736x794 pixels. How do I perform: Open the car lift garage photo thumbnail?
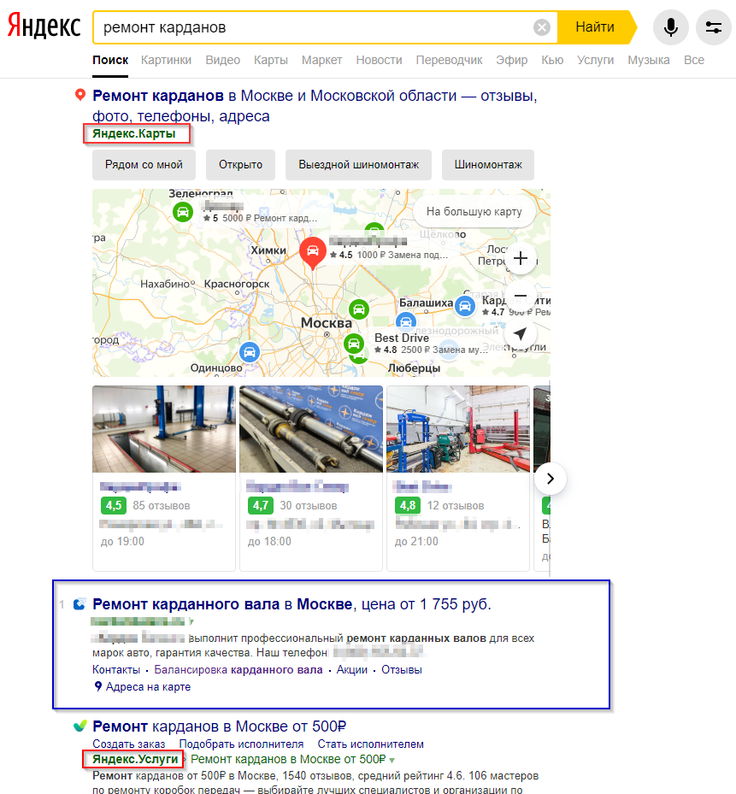point(164,429)
